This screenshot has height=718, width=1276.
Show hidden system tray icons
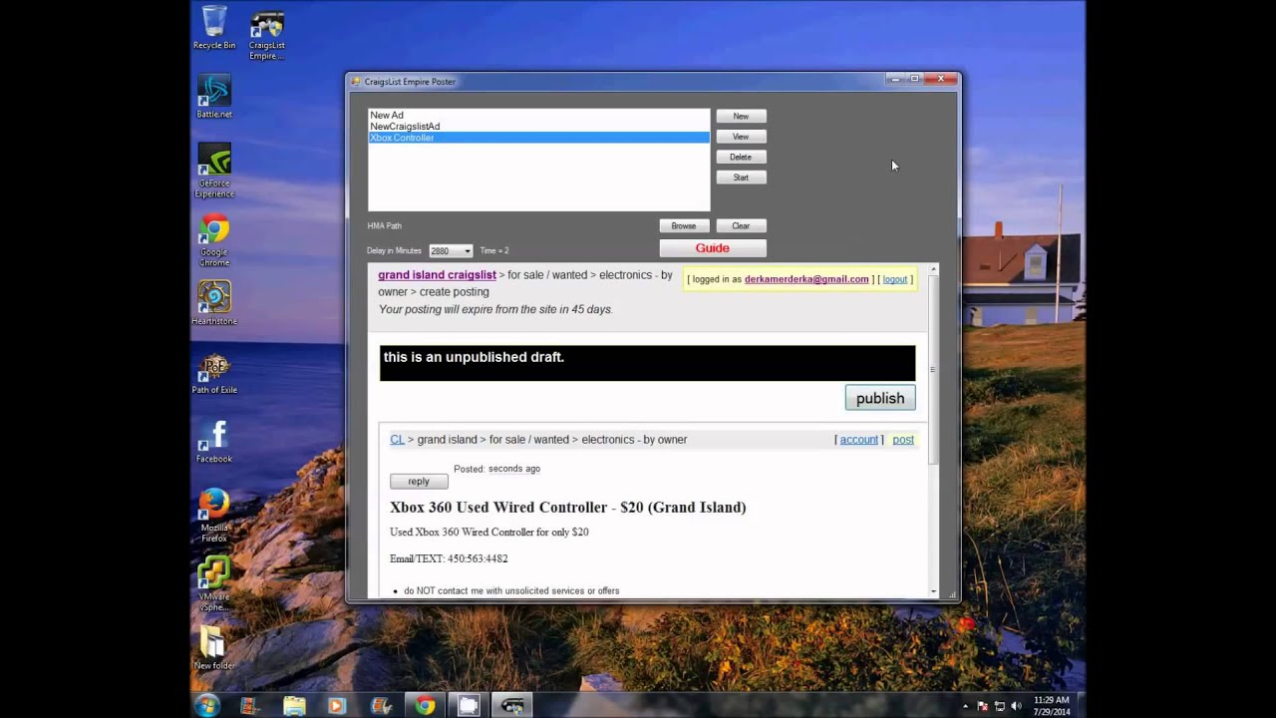click(x=965, y=706)
